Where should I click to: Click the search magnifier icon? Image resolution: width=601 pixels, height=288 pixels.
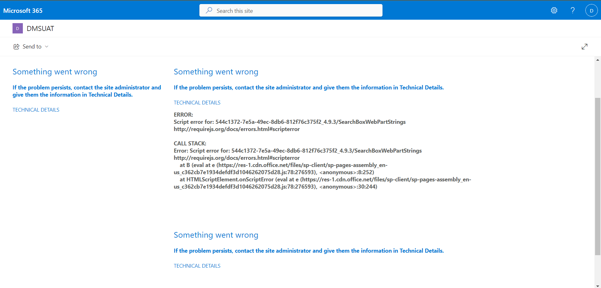click(209, 10)
